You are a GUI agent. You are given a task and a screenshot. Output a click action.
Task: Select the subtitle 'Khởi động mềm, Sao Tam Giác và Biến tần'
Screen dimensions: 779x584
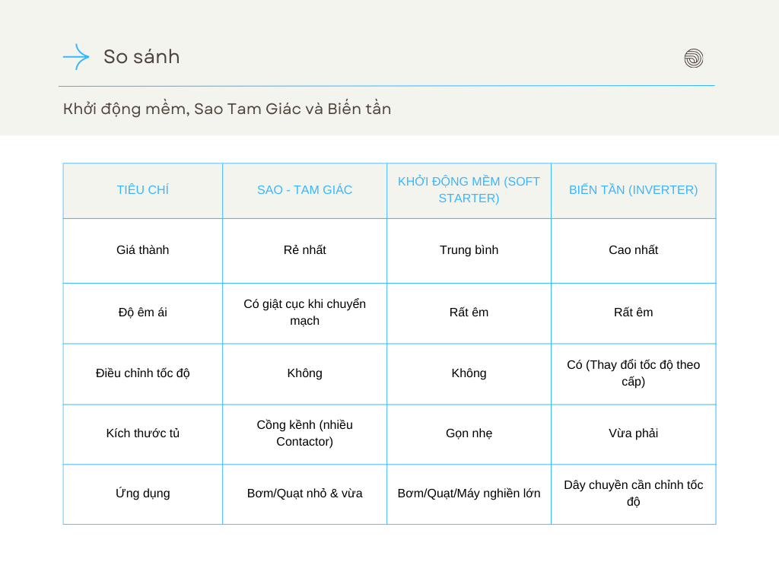pyautogui.click(x=227, y=109)
